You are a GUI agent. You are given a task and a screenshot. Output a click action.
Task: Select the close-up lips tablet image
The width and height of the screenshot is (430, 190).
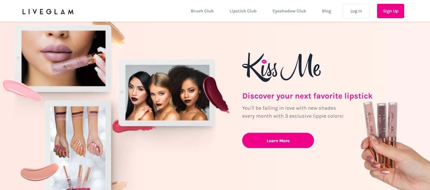point(63,58)
